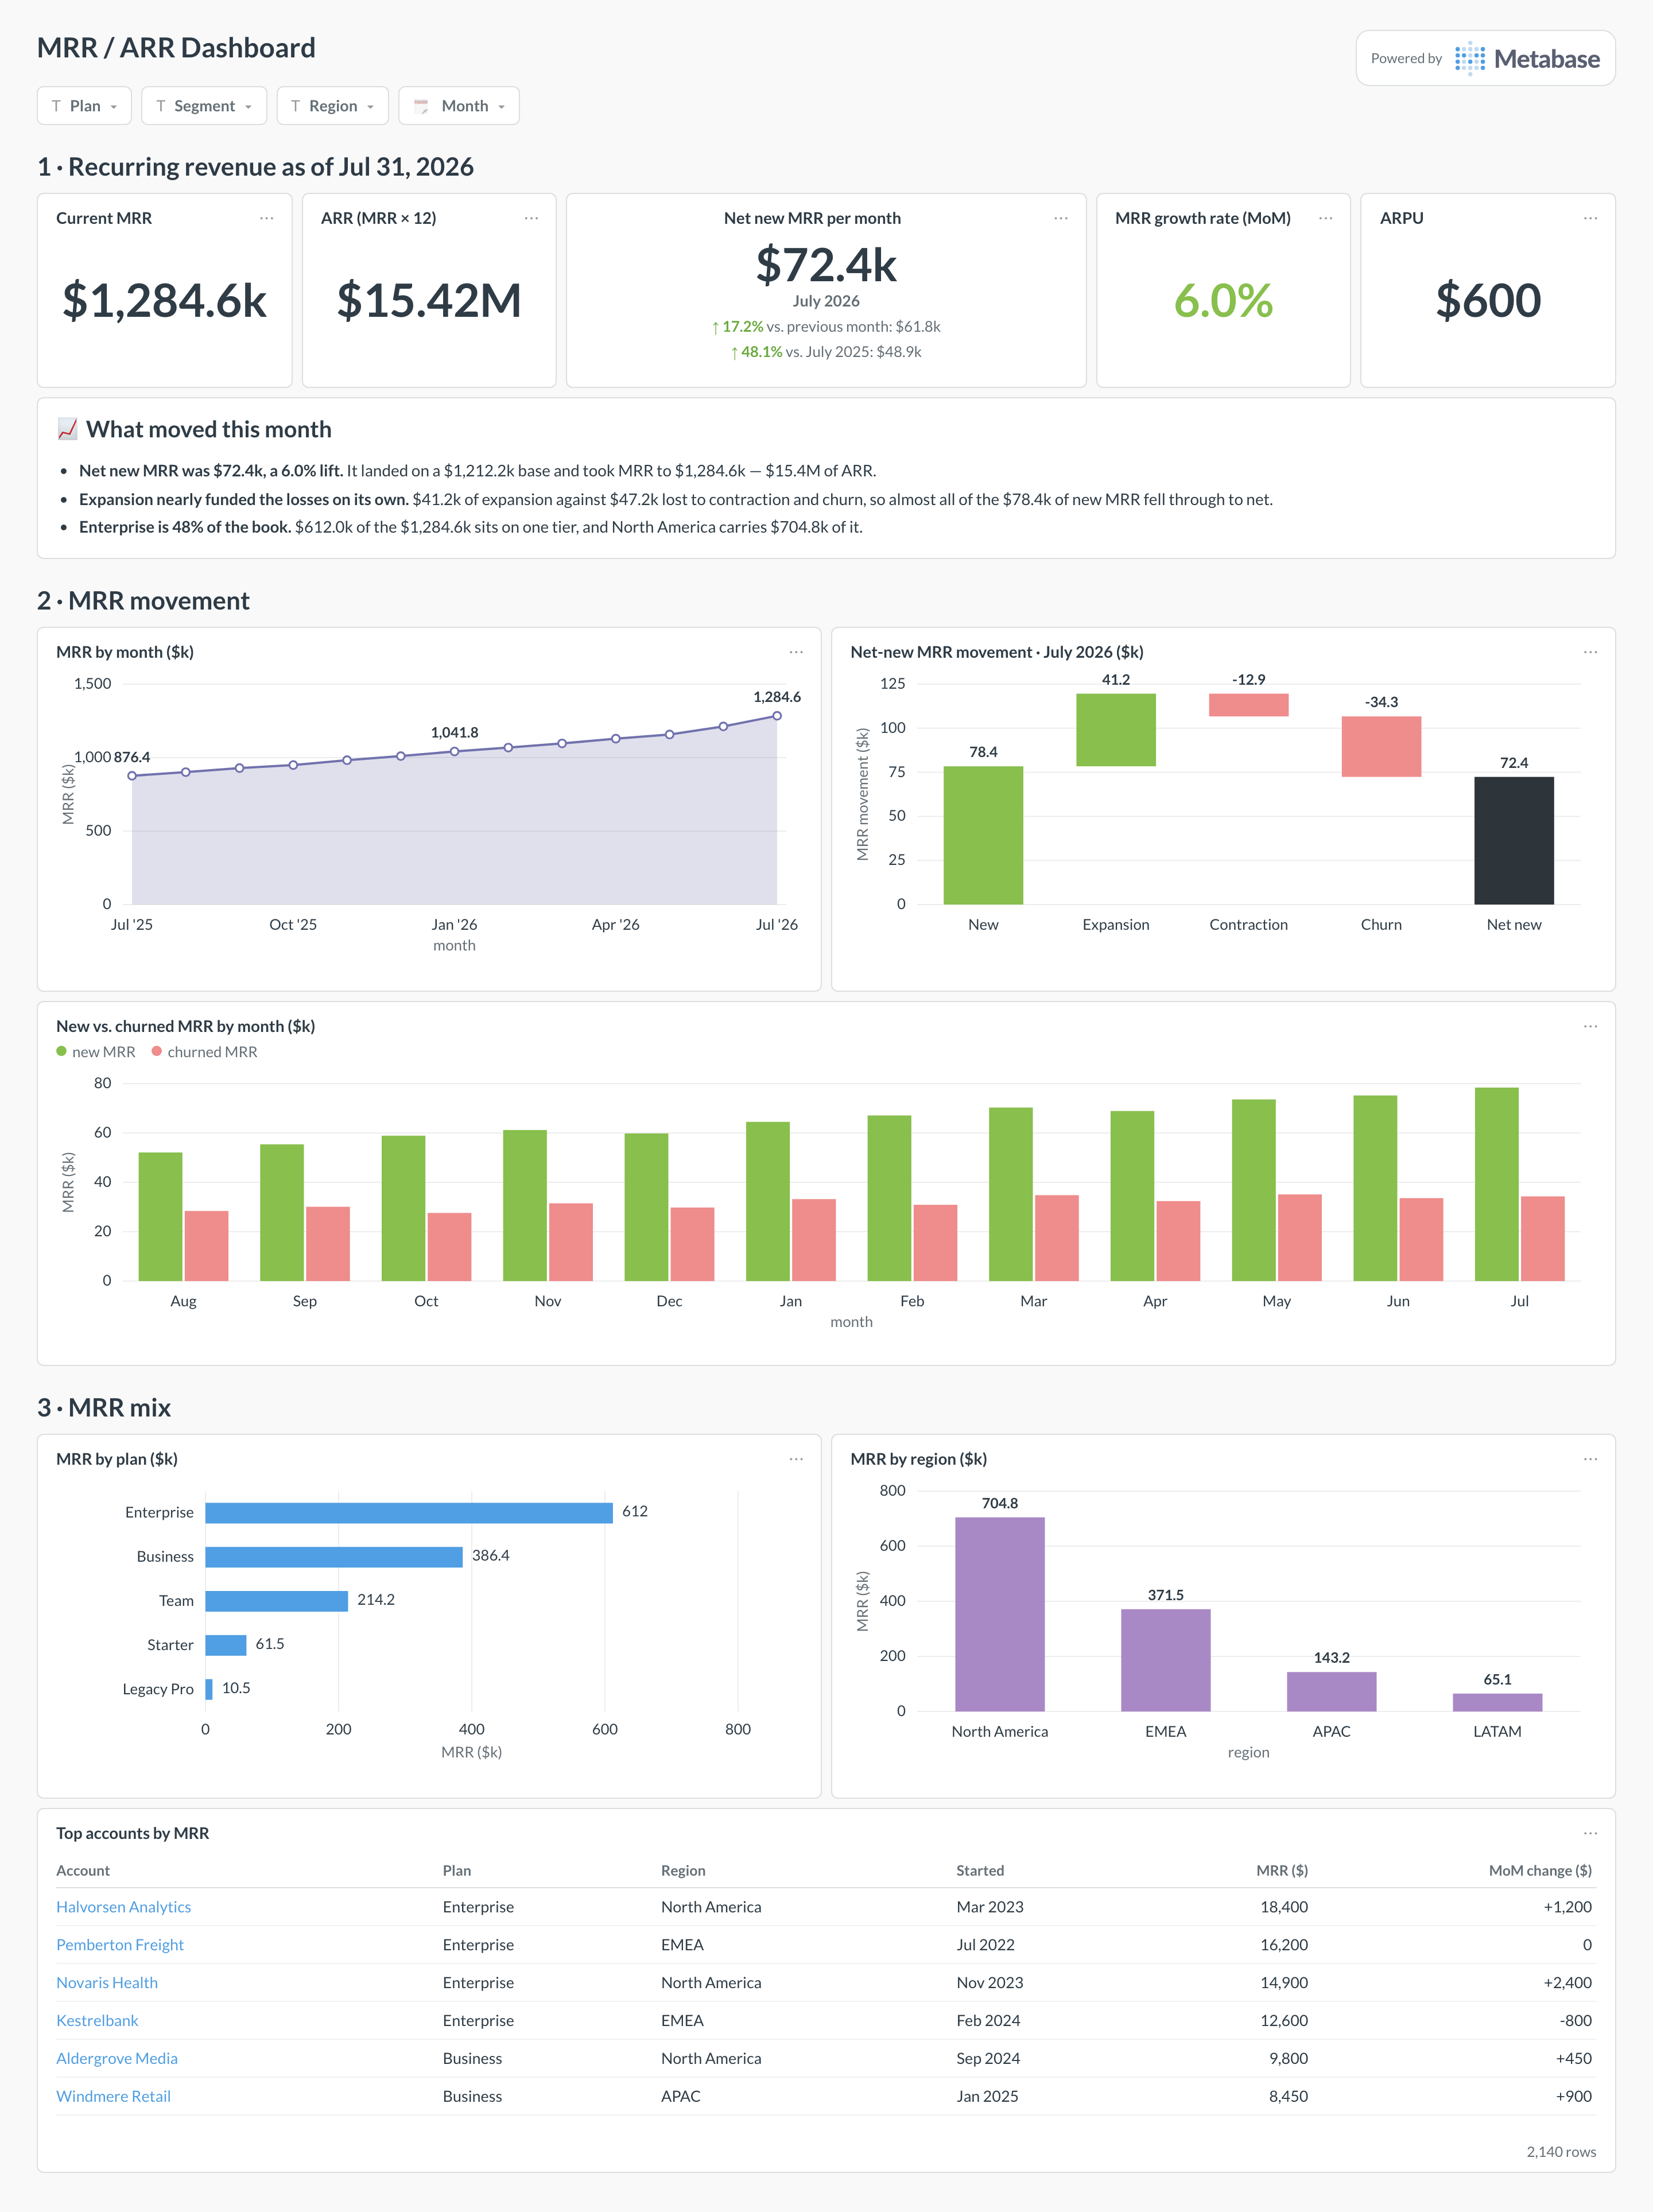Click the What moved this month heading
This screenshot has height=2212, width=1653.
point(208,429)
